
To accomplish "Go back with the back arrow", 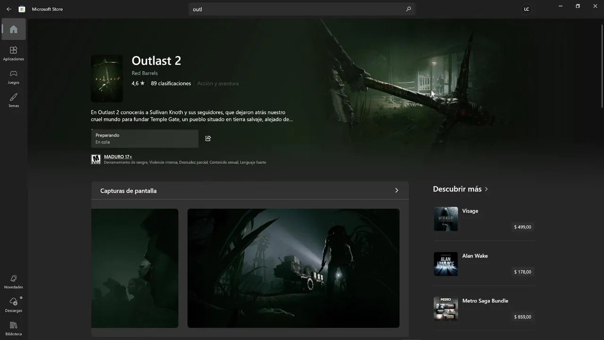I will pos(8,9).
